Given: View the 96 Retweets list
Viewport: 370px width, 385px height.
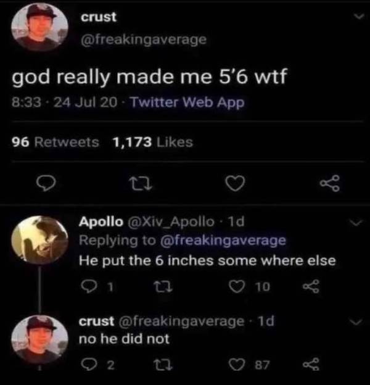Looking at the screenshot, I should coord(55,142).
